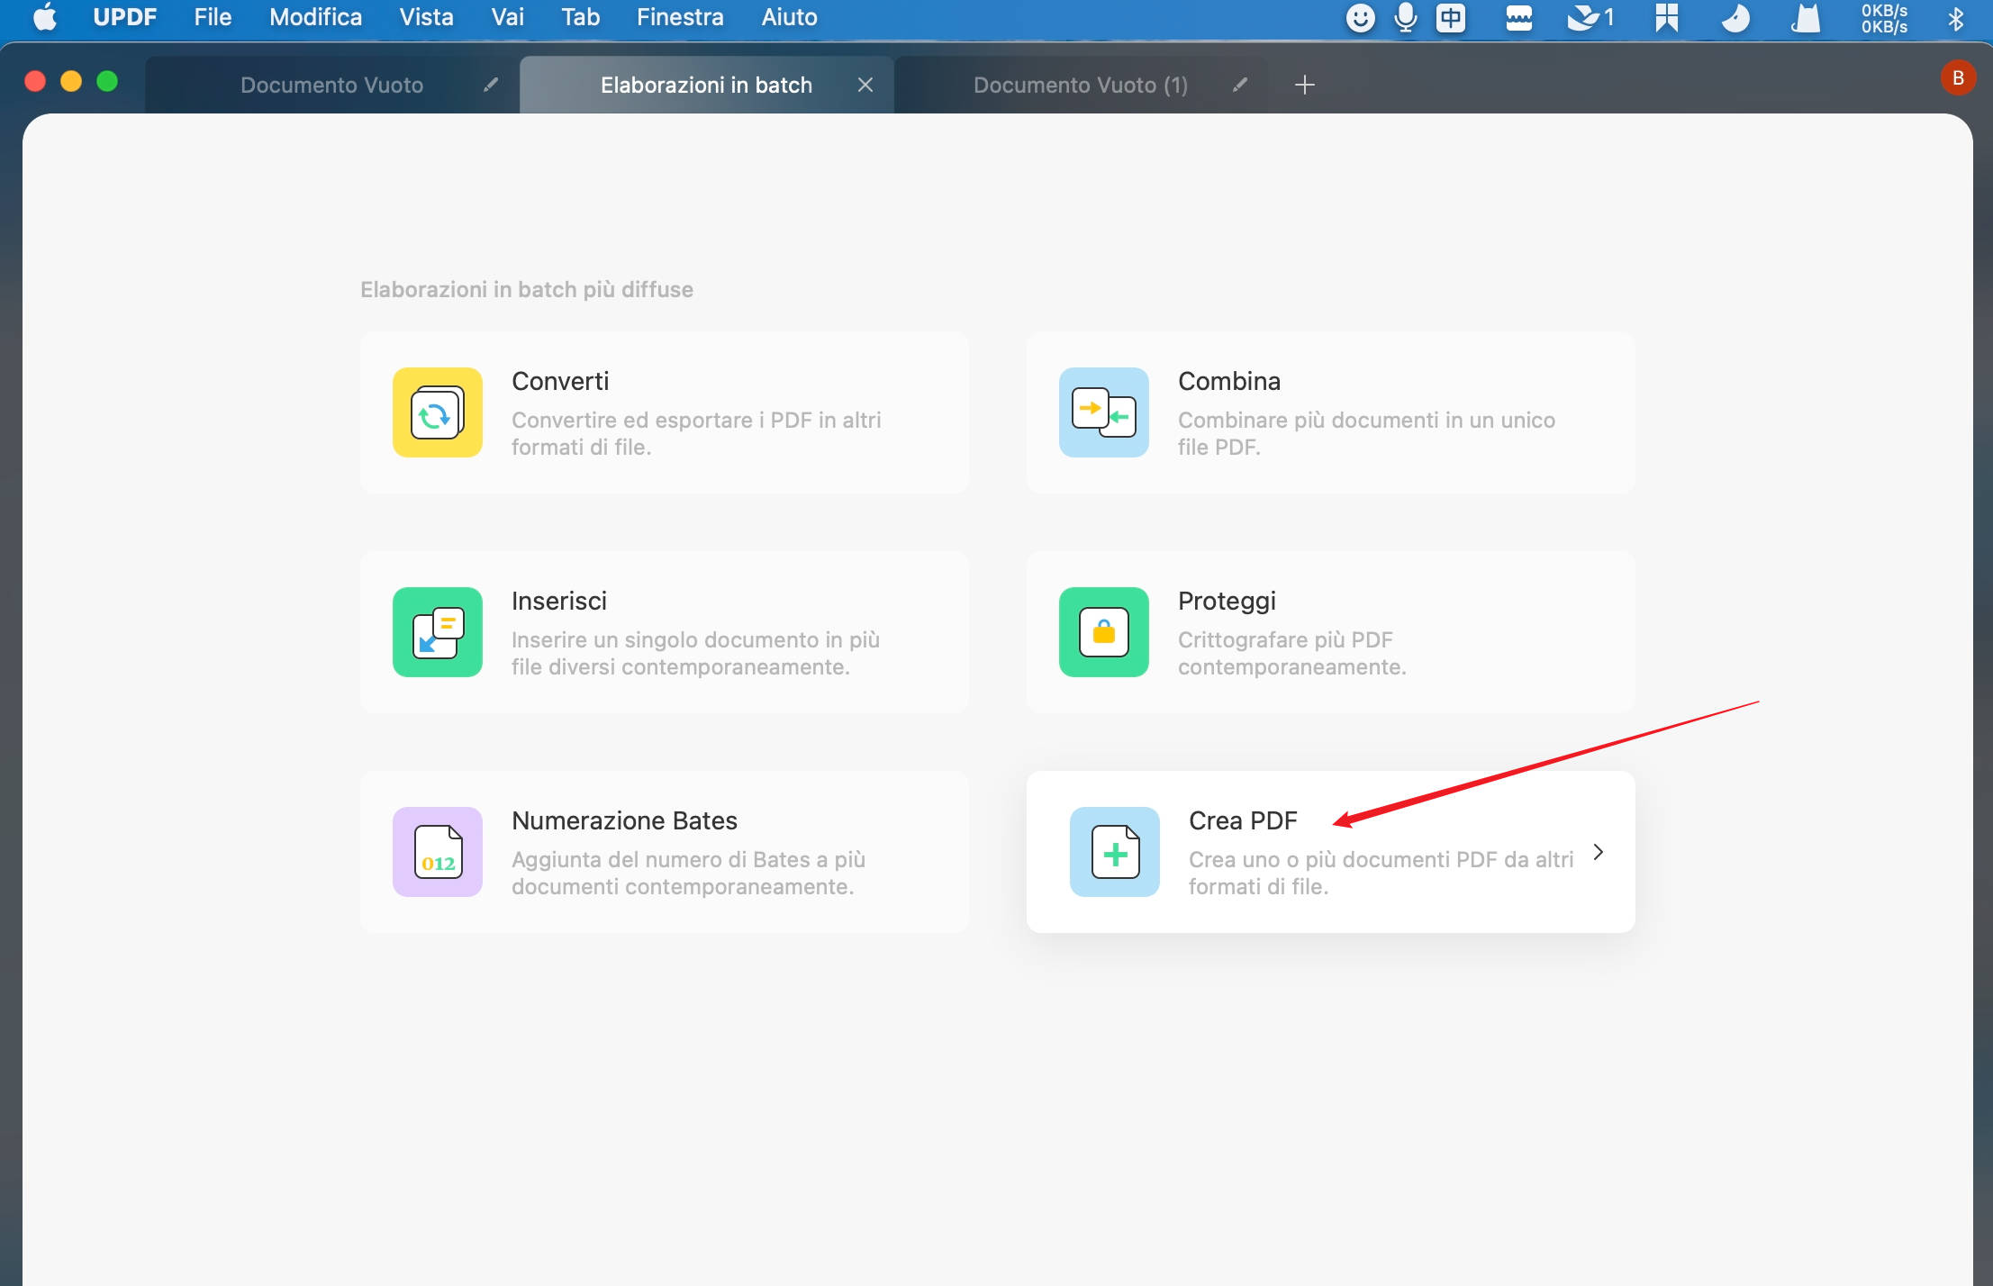Click 'Inserire un singolo documento' description
Viewport: 1993px width, 1286px height.
coord(695,653)
